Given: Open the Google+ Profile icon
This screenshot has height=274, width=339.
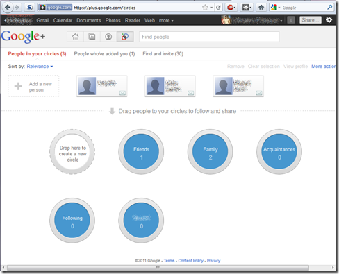Looking at the screenshot, I should pyautogui.click(x=108, y=37).
